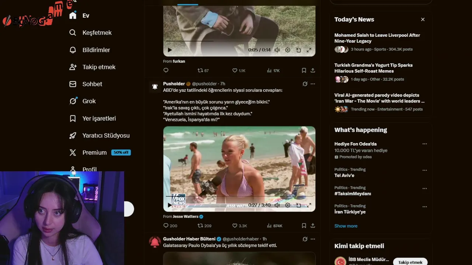Open options for Tel Aviv'e trend

pyautogui.click(x=424, y=170)
